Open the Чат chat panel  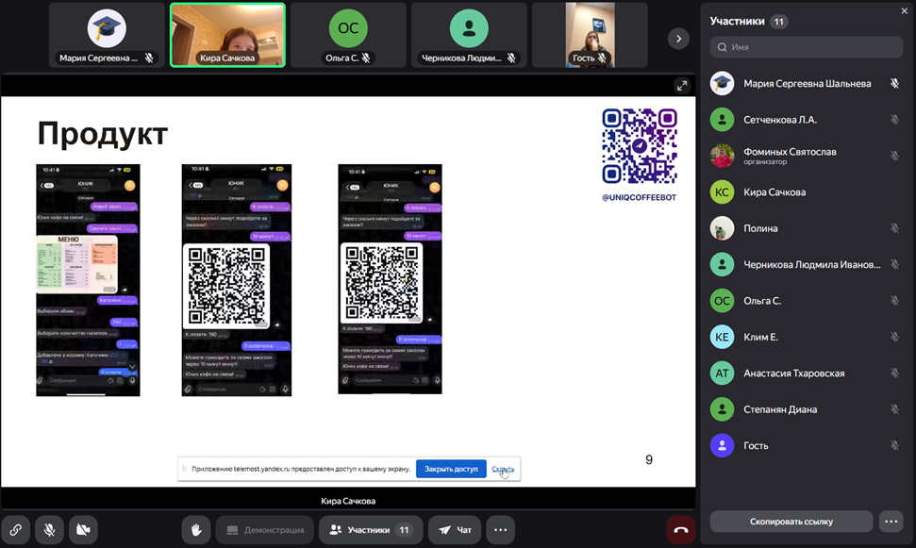click(x=455, y=530)
